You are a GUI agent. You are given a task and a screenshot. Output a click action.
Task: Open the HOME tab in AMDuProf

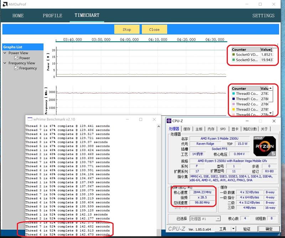(18, 16)
